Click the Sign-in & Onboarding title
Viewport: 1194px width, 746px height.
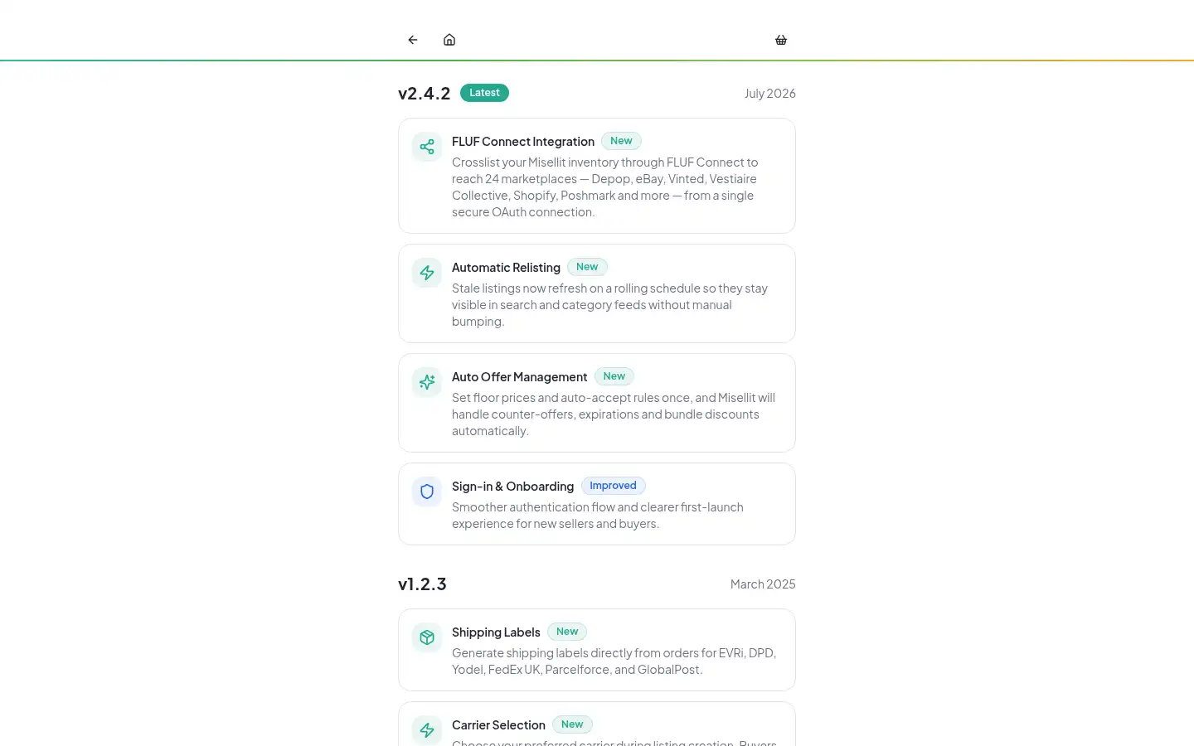point(512,487)
